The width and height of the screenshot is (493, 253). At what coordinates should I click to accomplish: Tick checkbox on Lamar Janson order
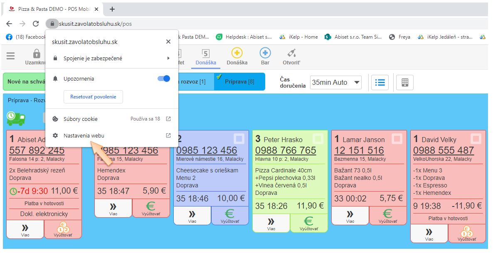tap(397, 138)
